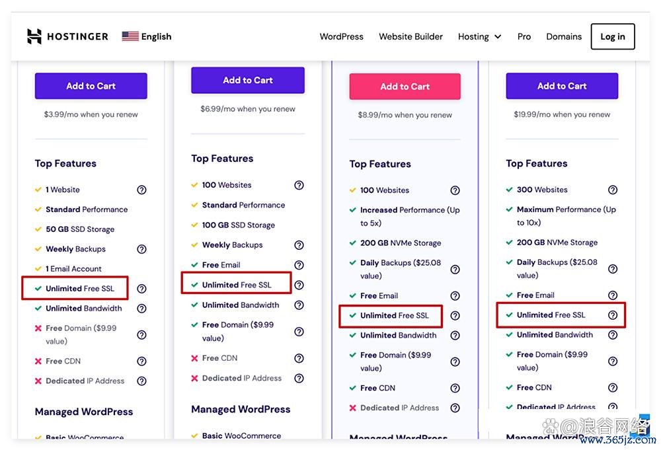
Task: Open Weekly Backups help in $3.99/mo plan
Action: tap(141, 249)
